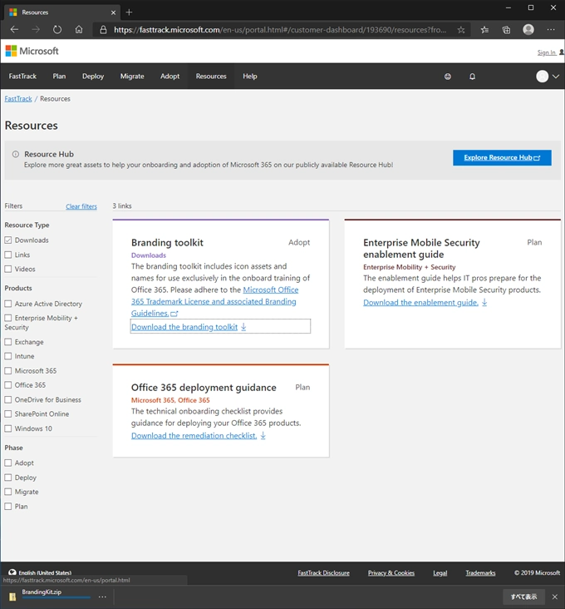Check the Microsoft 365 filter
The height and width of the screenshot is (609, 565).
(x=8, y=370)
